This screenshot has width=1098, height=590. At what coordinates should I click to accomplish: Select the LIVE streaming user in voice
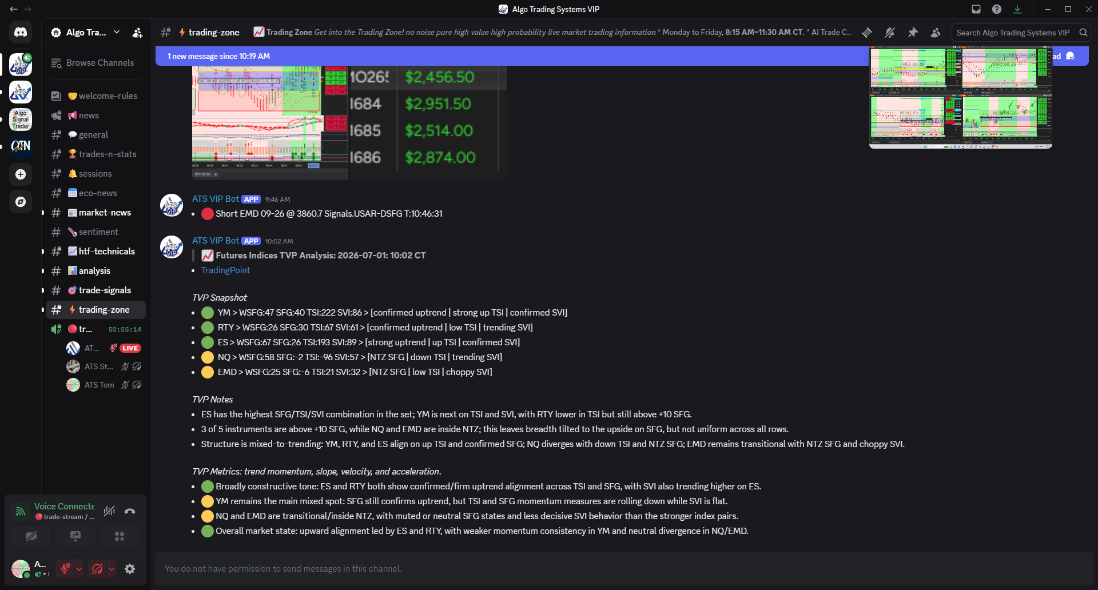(x=104, y=348)
